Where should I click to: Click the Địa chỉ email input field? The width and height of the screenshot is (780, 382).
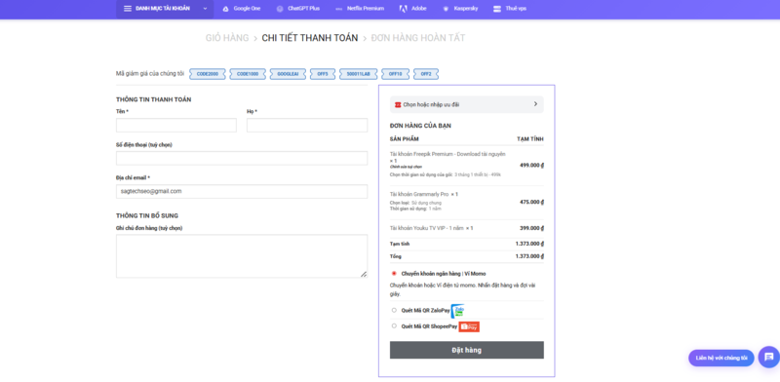242,192
